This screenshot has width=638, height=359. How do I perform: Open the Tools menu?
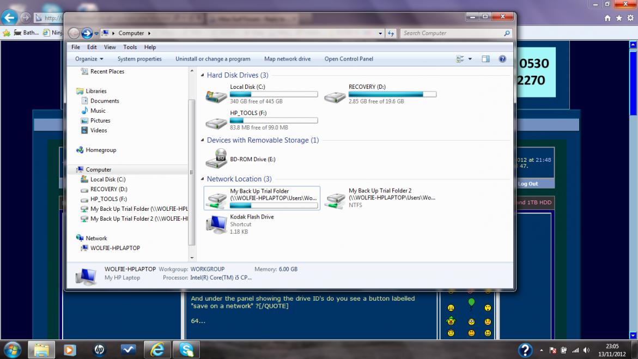(130, 47)
